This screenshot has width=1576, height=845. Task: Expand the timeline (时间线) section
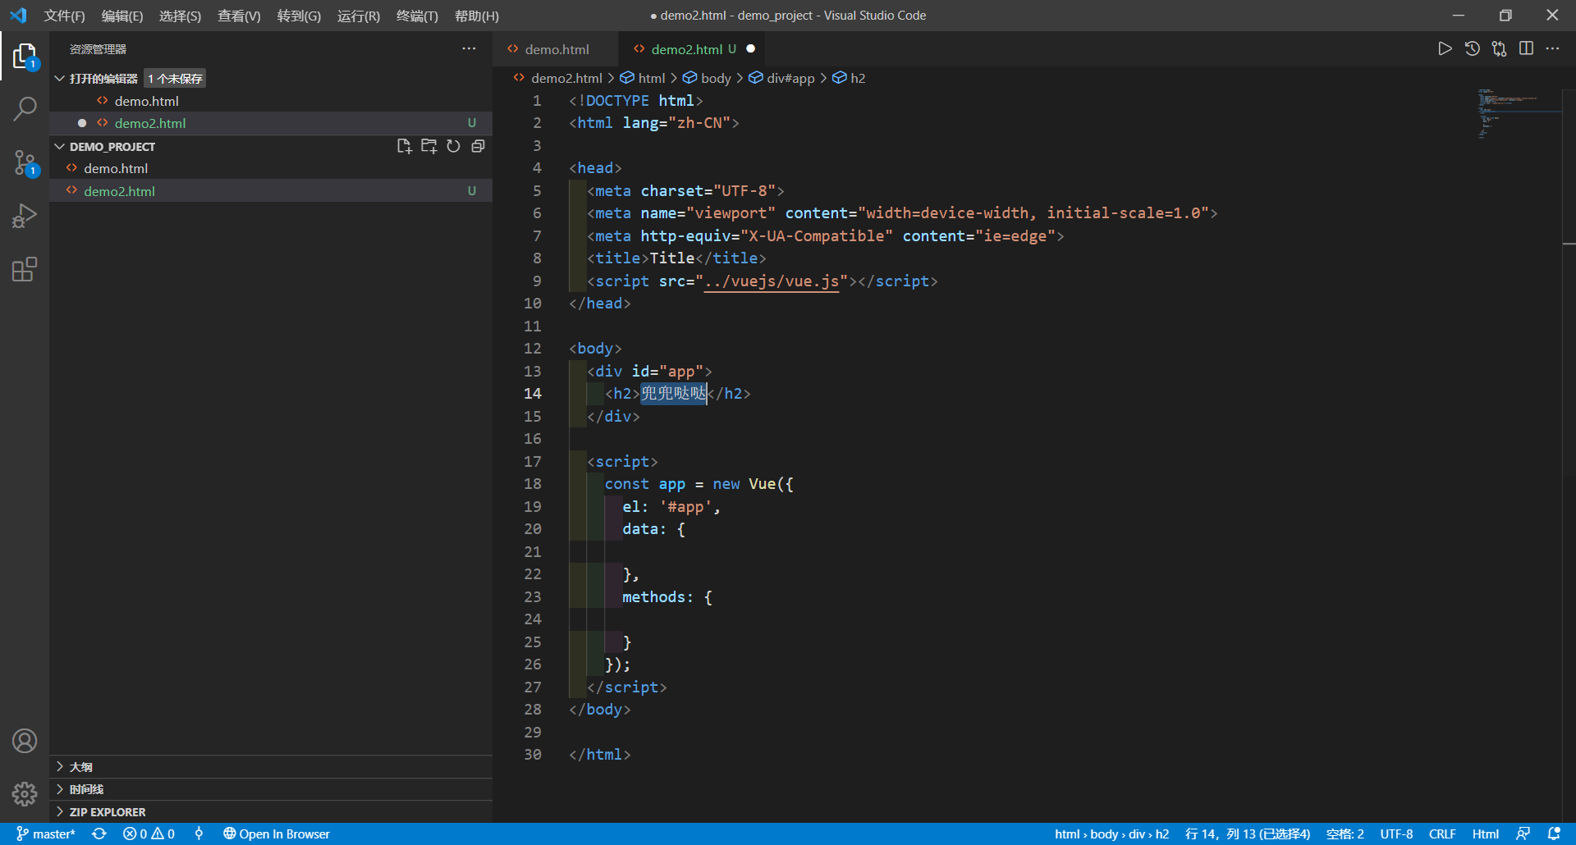click(271, 789)
